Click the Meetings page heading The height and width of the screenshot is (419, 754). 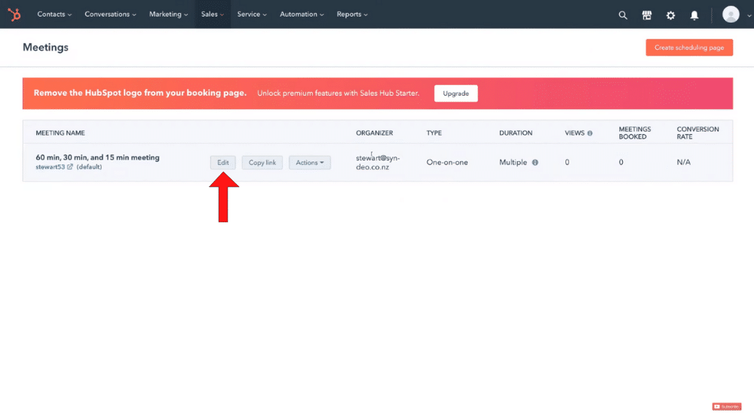pyautogui.click(x=46, y=47)
